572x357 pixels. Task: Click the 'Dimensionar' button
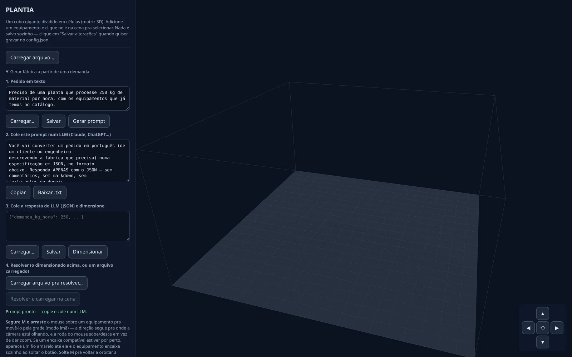88,252
